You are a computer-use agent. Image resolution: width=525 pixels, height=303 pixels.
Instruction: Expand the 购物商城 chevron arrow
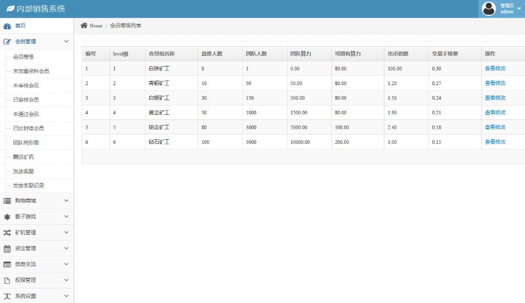66,200
